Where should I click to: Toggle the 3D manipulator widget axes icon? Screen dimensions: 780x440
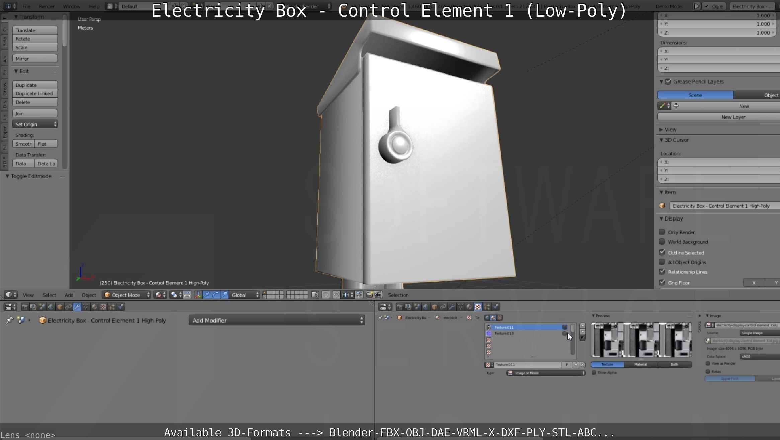click(x=198, y=295)
